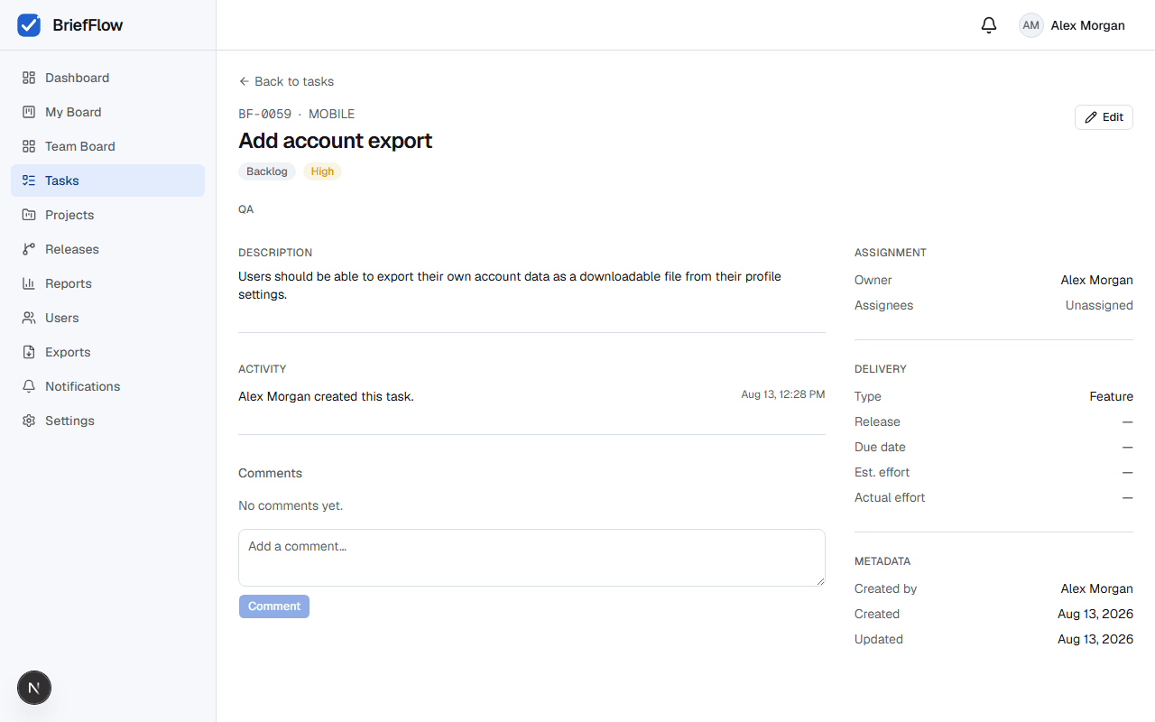
Task: Click the Updated date Aug 13, 2026
Action: [x=1095, y=639]
